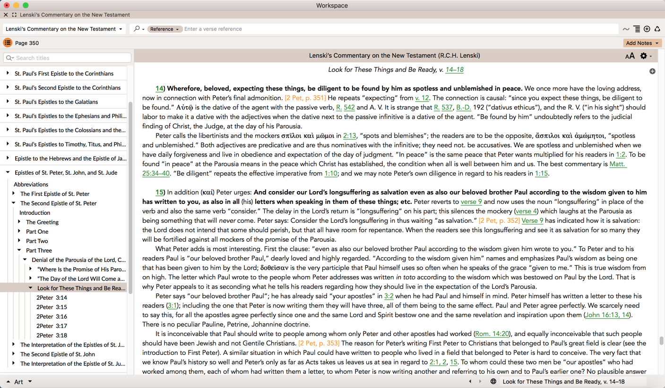The image size is (665, 388).
Task: Expand The Greeting section
Action: coord(19,222)
